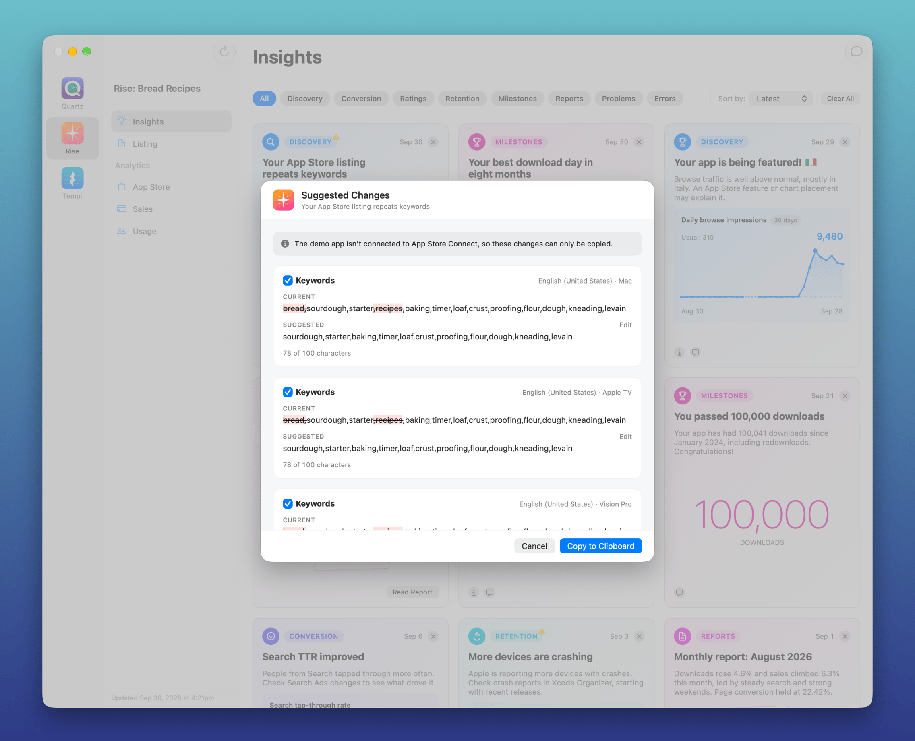Click the Milestones trophy icon on Sep 30 card
The image size is (915, 741).
coord(477,142)
